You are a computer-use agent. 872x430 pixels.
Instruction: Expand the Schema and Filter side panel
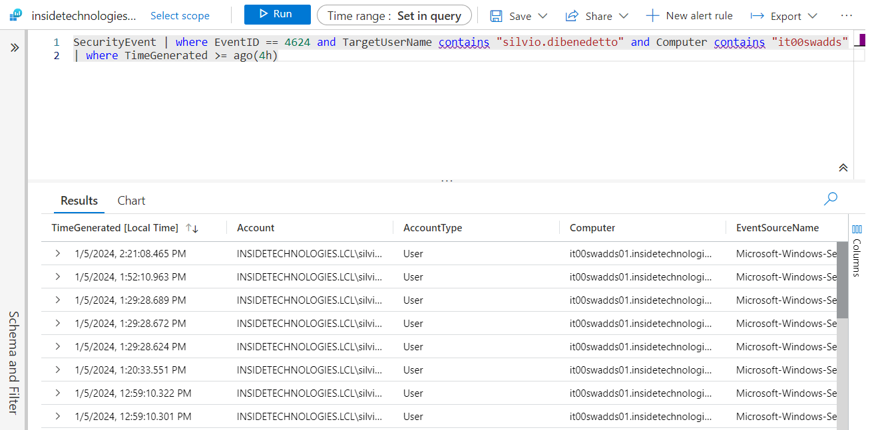pyautogui.click(x=15, y=48)
